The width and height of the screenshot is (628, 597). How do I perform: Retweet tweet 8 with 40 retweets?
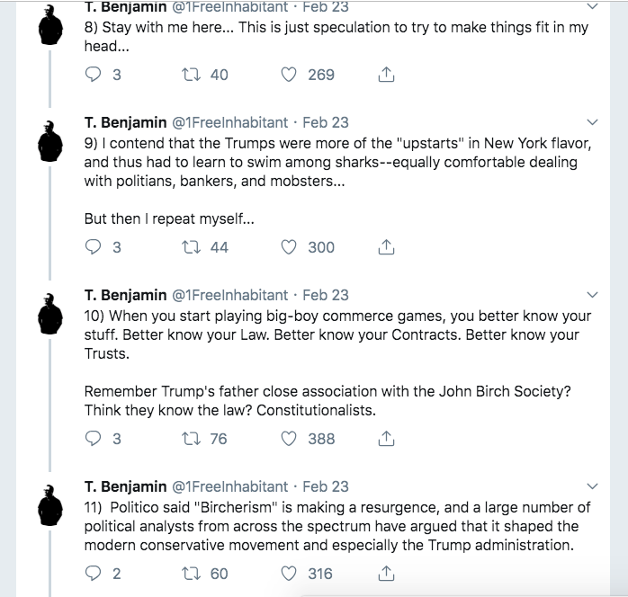191,75
